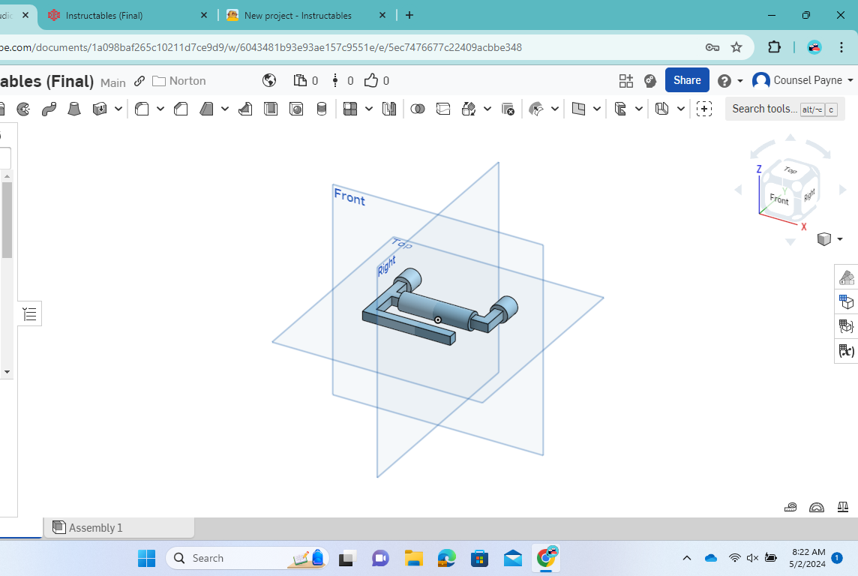
Task: Select the Plane tool
Action: click(578, 109)
